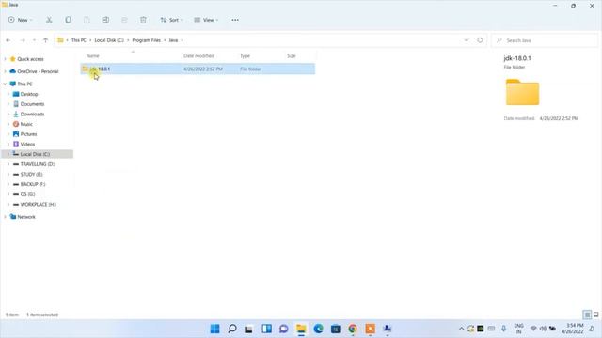Open taskbar Search
The height and width of the screenshot is (338, 602).
[232, 329]
